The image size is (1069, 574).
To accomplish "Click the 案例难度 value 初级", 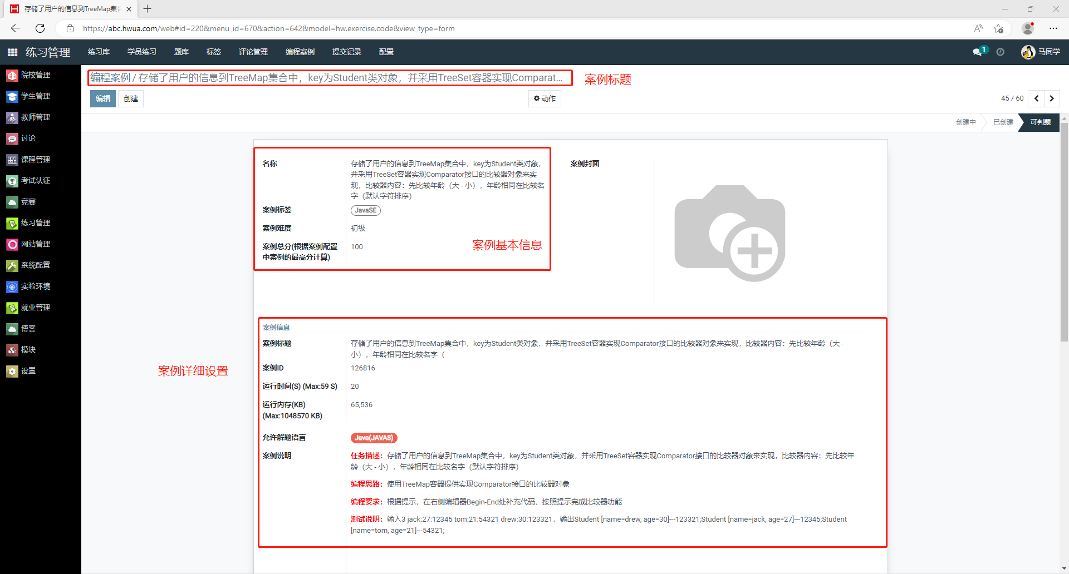I will 358,229.
